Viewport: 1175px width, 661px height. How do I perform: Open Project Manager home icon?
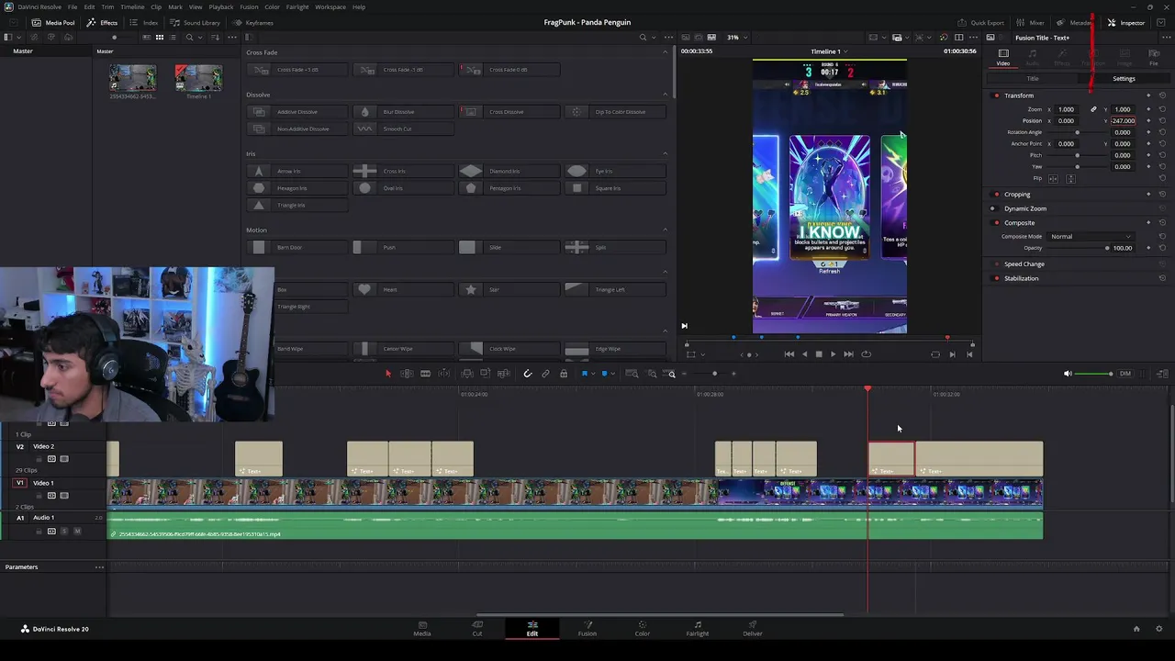[1136, 629]
